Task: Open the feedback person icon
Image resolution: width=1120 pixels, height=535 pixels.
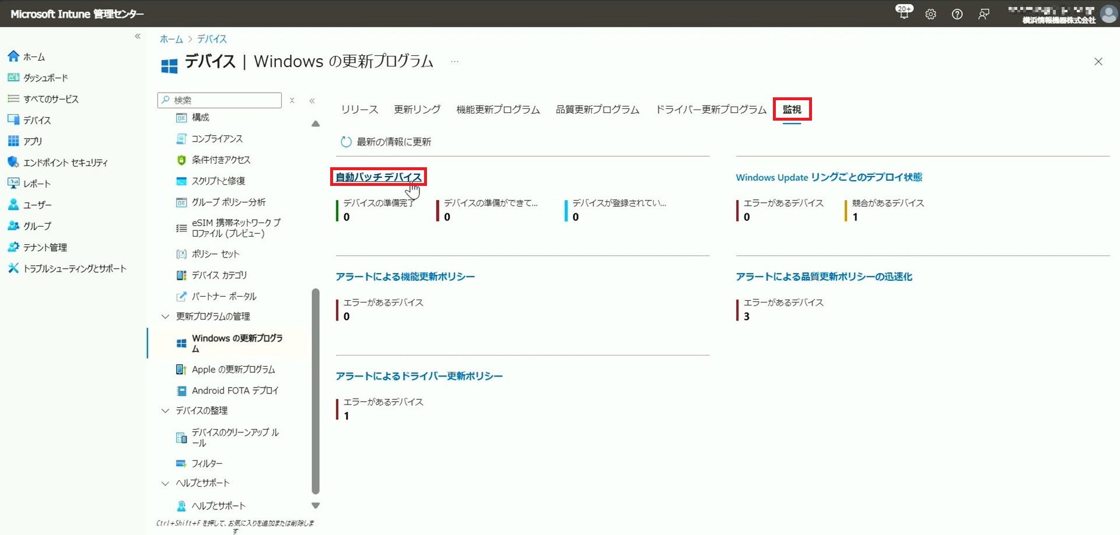Action: coord(984,15)
